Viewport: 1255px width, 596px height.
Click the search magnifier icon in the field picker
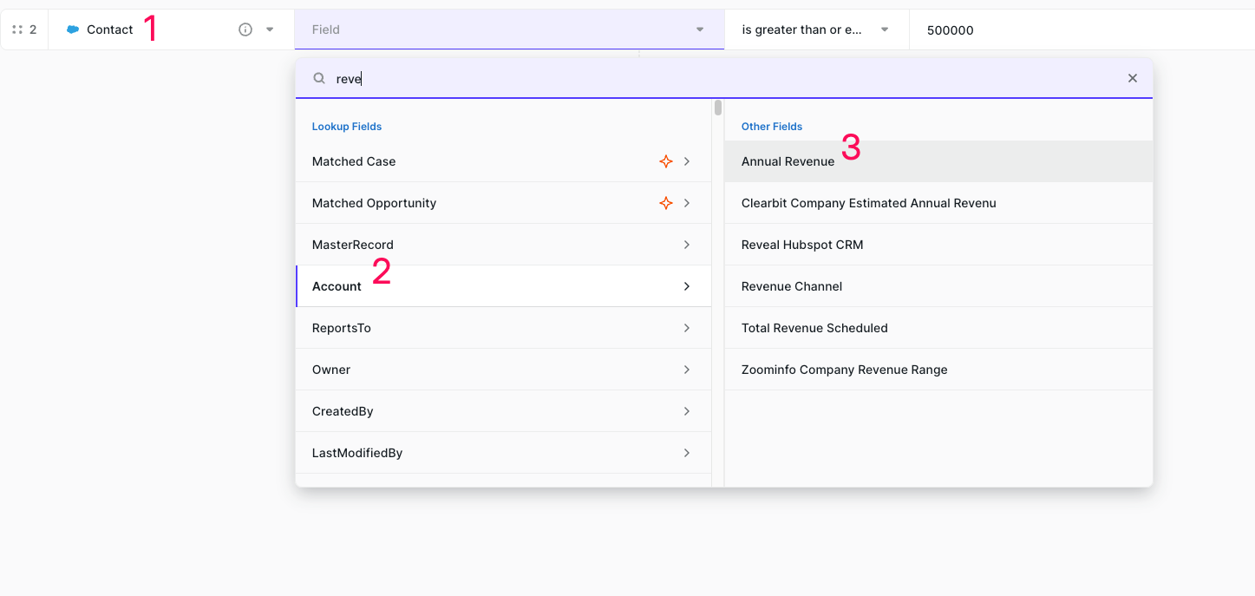(x=319, y=78)
